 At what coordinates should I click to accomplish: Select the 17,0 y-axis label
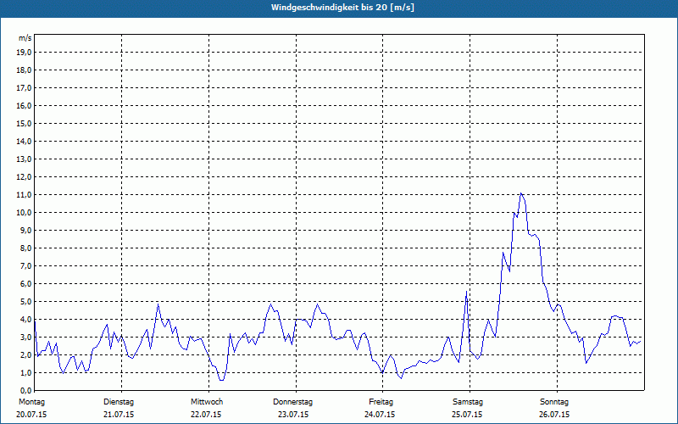(x=24, y=88)
